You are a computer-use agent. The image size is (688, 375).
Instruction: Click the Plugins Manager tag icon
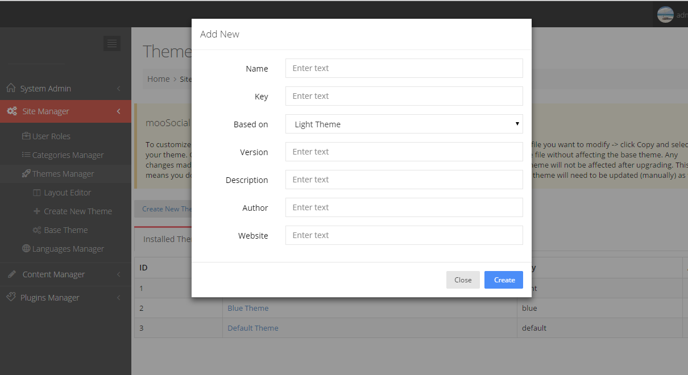(11, 297)
